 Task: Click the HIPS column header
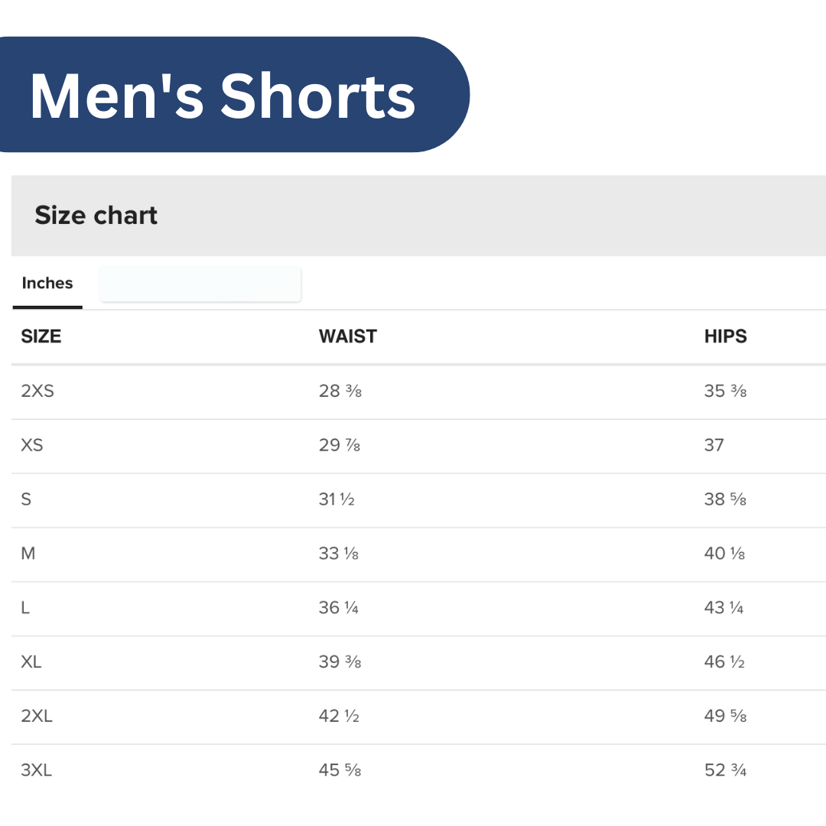pos(725,337)
